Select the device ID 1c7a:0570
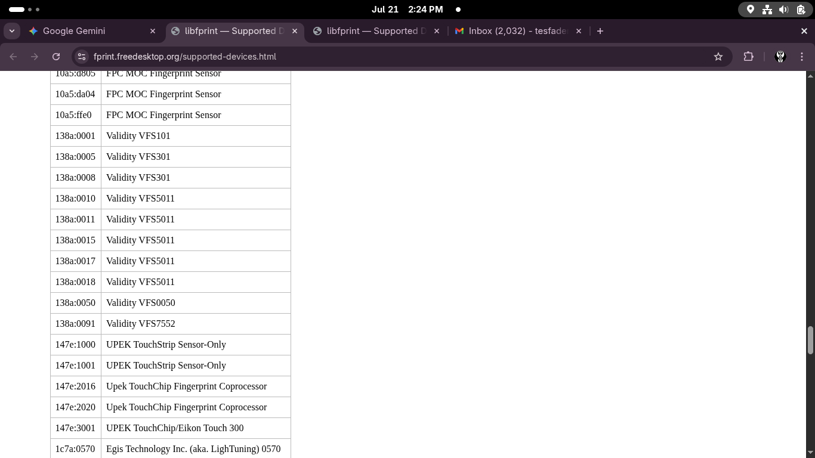 (x=75, y=449)
